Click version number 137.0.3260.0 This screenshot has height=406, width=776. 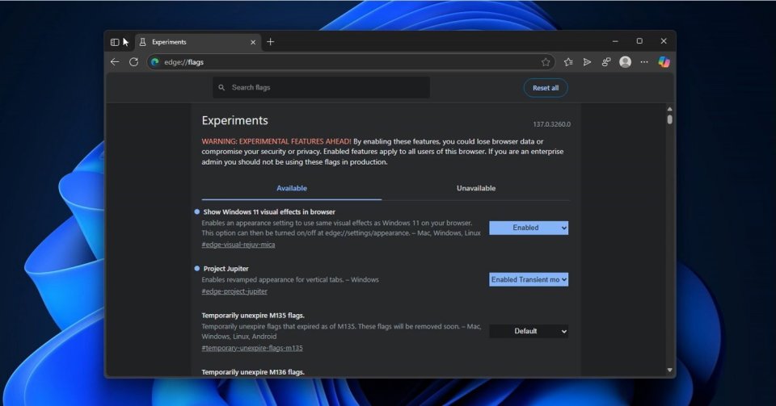(x=551, y=124)
